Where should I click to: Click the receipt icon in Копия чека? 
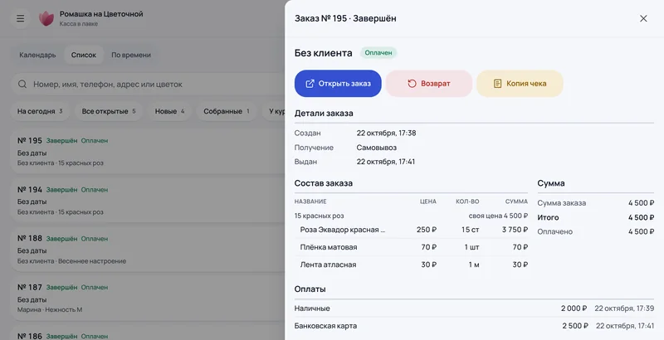pos(497,84)
